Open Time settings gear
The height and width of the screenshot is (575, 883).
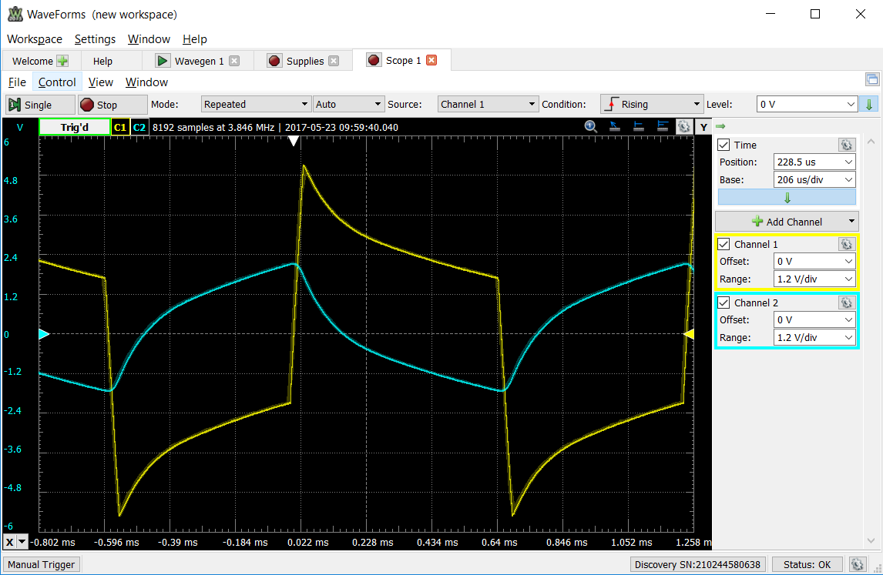pos(846,145)
